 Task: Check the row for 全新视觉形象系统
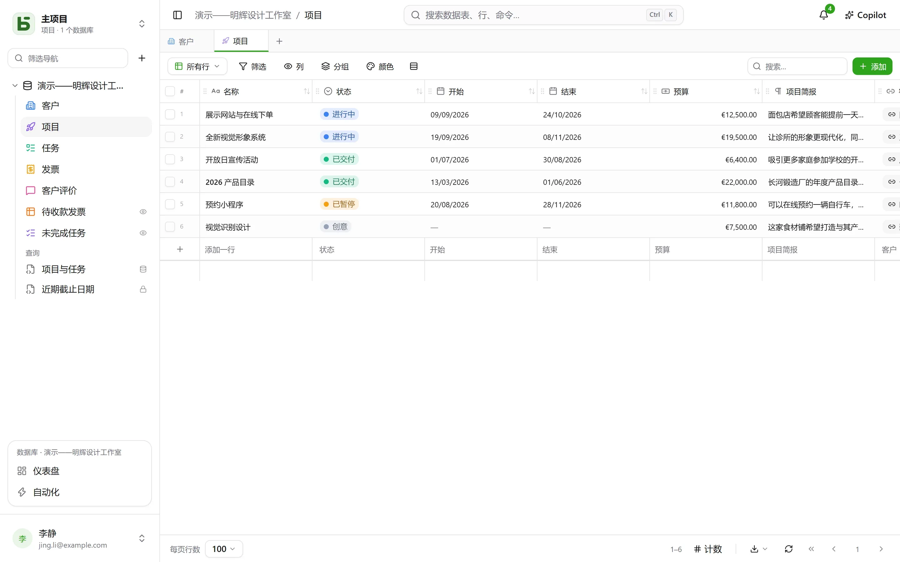(170, 137)
